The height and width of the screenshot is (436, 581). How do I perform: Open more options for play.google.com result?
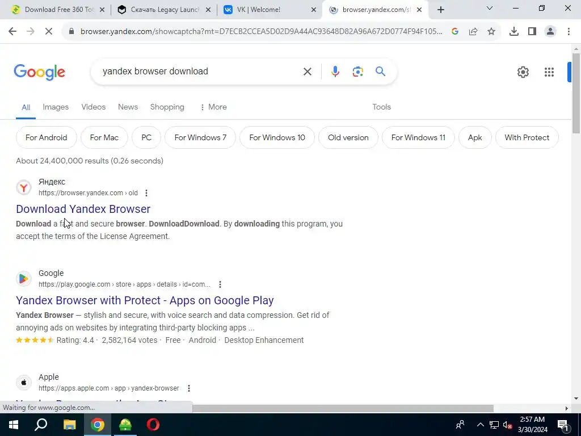[220, 284]
